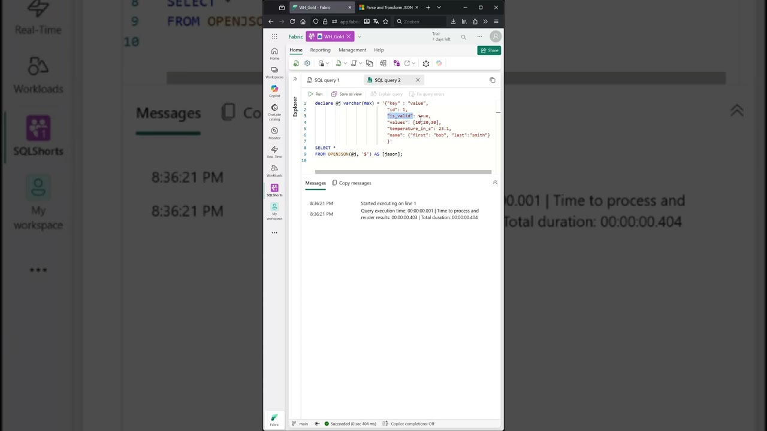Click Save as view button
This screenshot has height=431, width=767.
(x=346, y=94)
